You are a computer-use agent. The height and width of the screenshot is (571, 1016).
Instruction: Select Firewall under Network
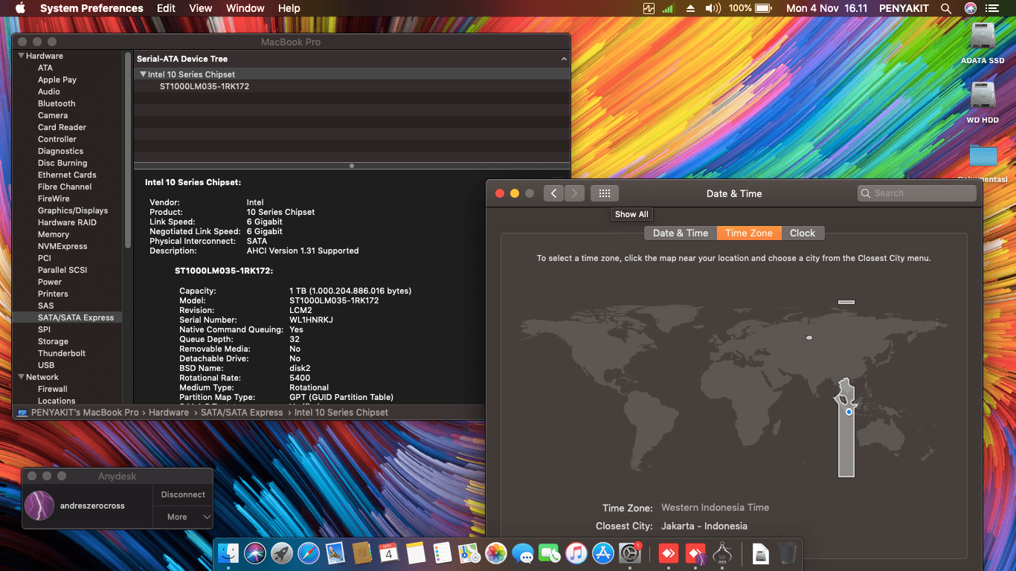[53, 389]
